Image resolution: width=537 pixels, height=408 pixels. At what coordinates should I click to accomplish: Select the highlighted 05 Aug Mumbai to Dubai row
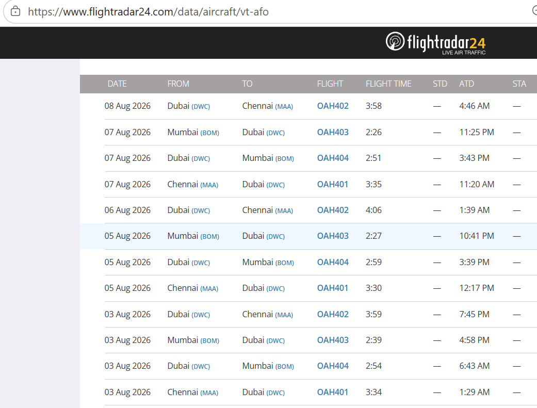coord(308,236)
